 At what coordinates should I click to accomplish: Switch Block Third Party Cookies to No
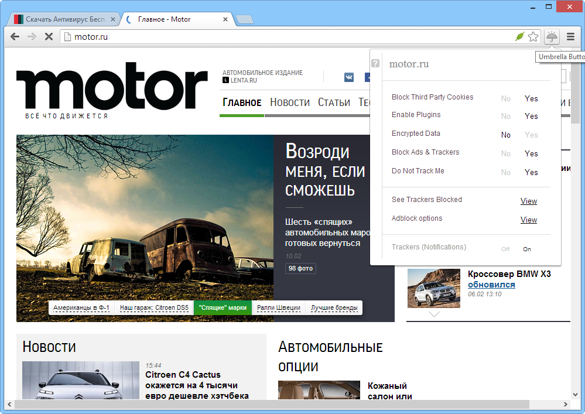coord(505,98)
